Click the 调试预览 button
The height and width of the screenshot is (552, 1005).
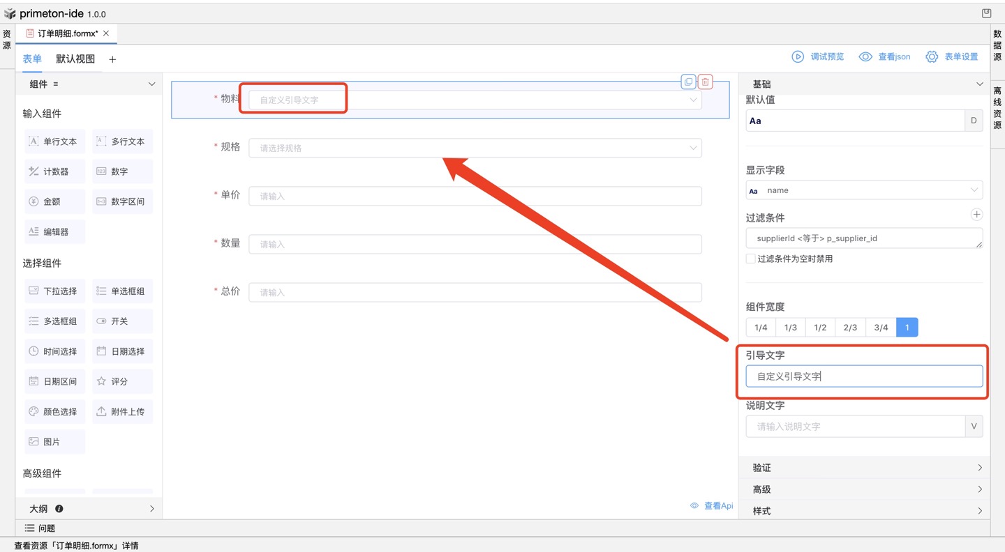818,56
